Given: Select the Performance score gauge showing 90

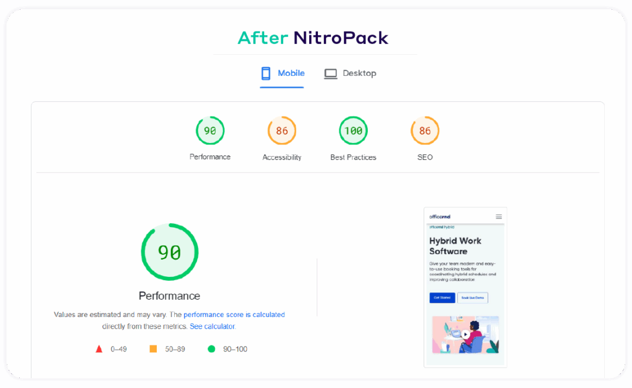Looking at the screenshot, I should (x=210, y=130).
